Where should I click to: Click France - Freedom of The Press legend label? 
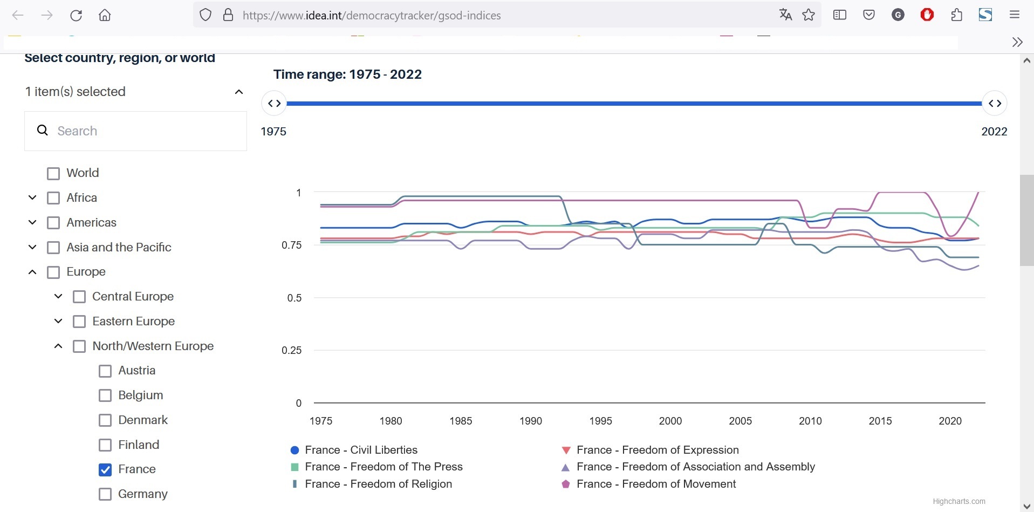coord(384,467)
